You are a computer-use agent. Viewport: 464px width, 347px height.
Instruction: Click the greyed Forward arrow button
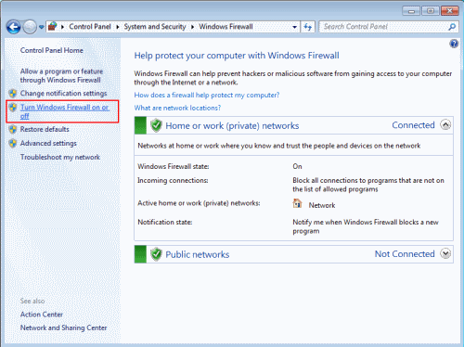click(x=30, y=27)
